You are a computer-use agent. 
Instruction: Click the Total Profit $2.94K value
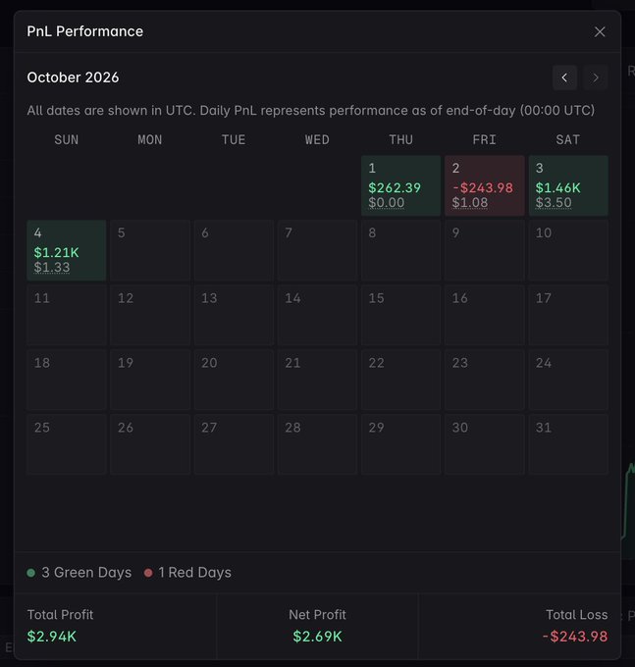pos(52,637)
